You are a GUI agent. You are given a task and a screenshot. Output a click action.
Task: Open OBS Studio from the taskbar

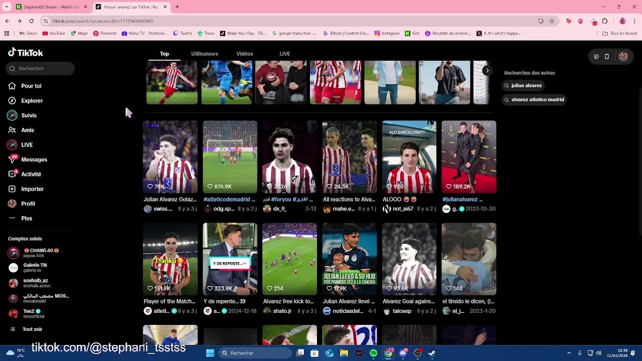click(x=417, y=353)
